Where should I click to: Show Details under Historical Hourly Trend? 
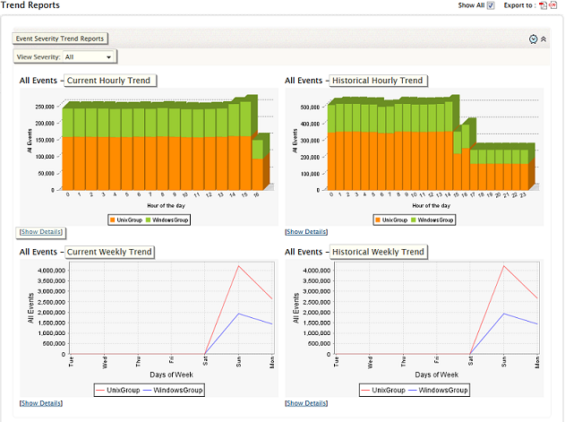coord(306,232)
